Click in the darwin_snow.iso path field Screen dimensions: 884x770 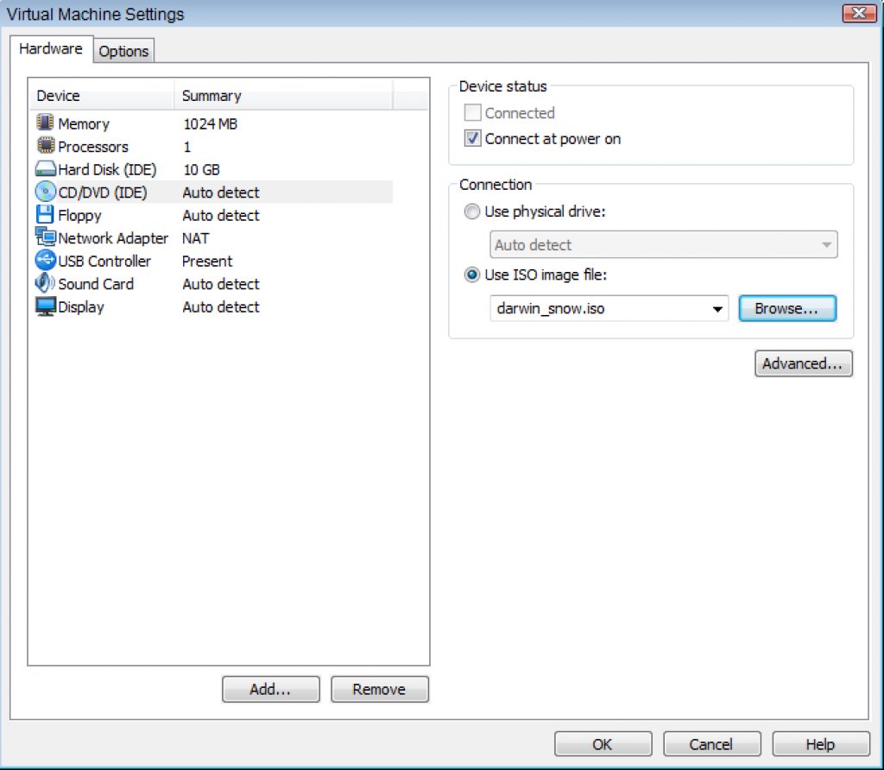[596, 309]
